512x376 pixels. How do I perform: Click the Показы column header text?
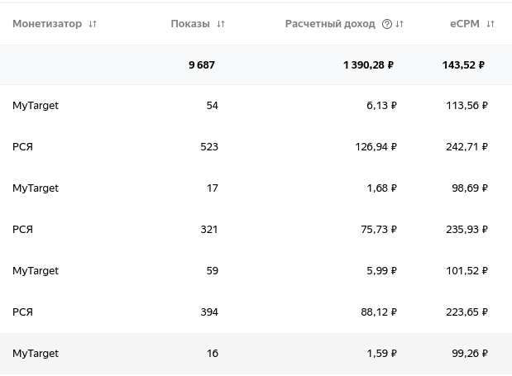190,24
